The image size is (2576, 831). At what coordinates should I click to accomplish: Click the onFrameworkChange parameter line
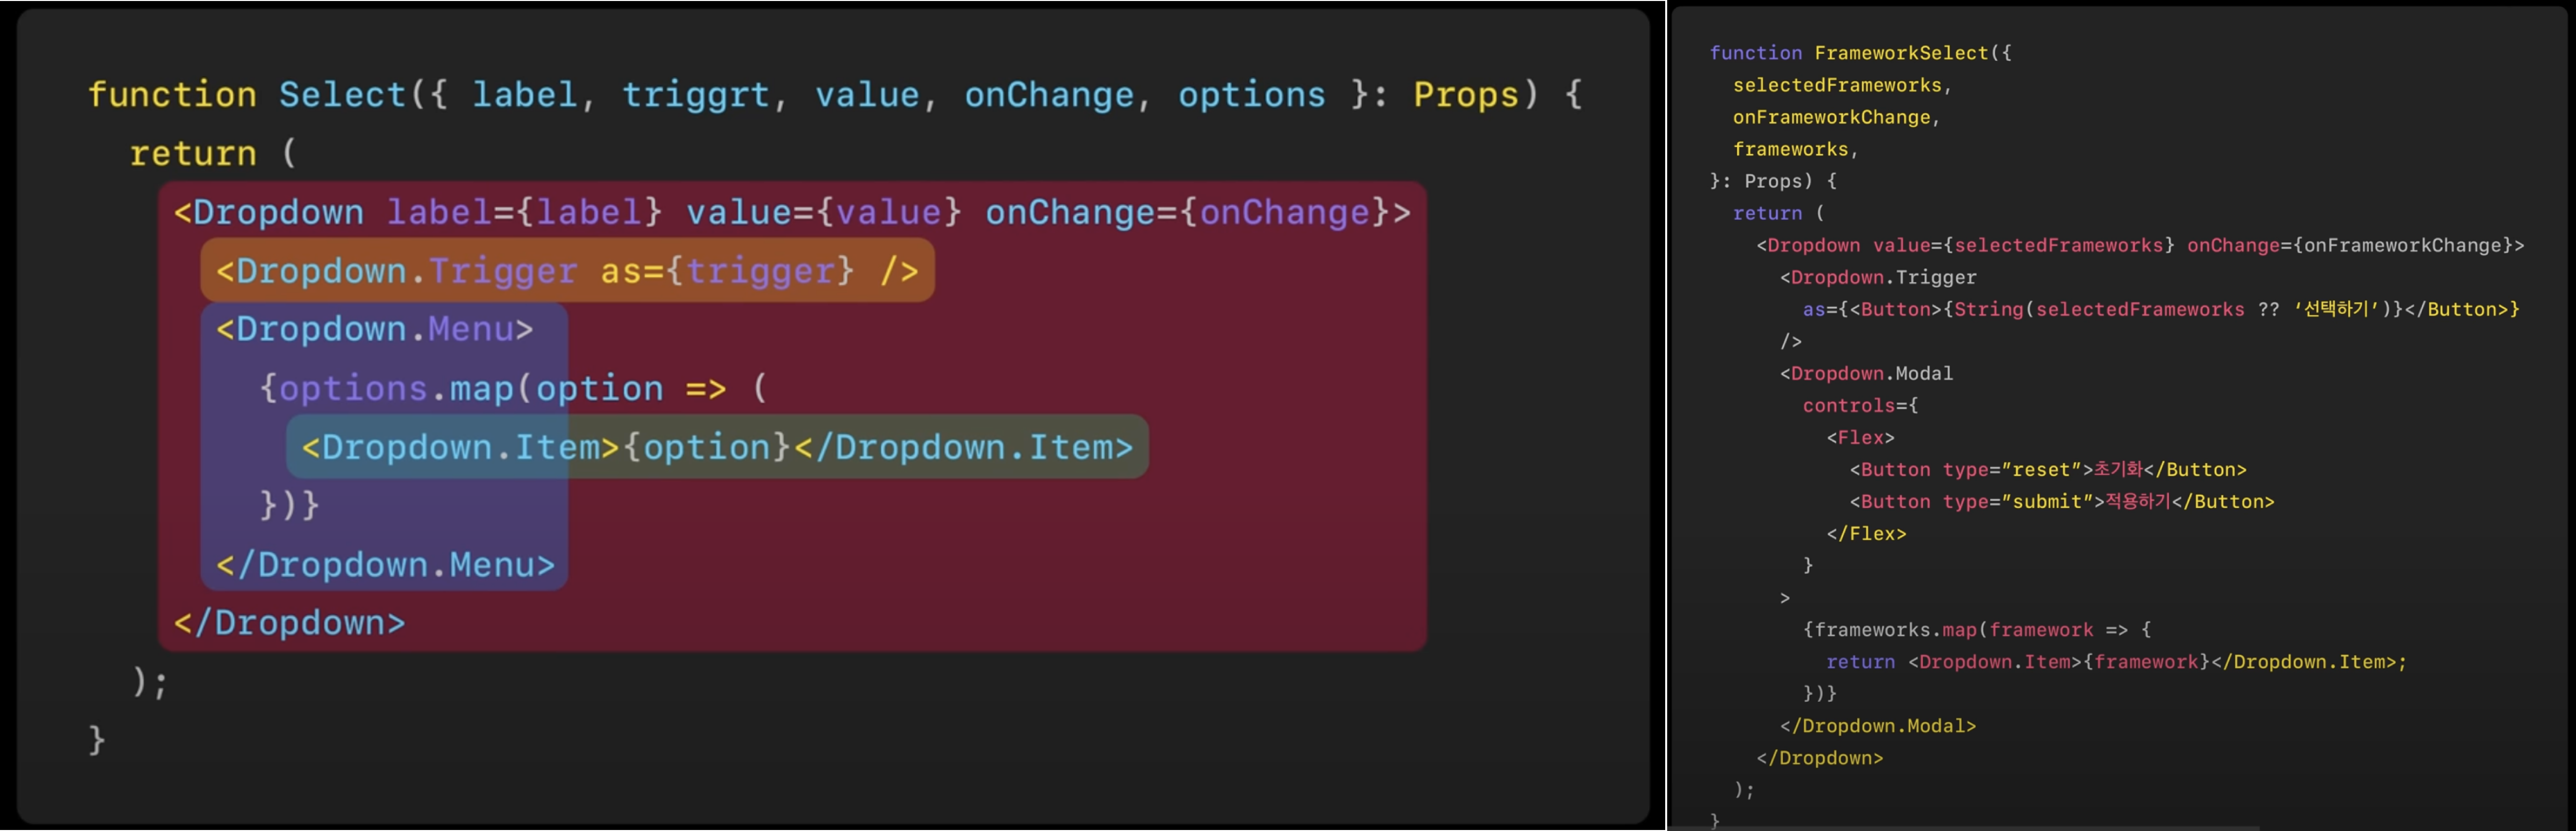(1836, 118)
